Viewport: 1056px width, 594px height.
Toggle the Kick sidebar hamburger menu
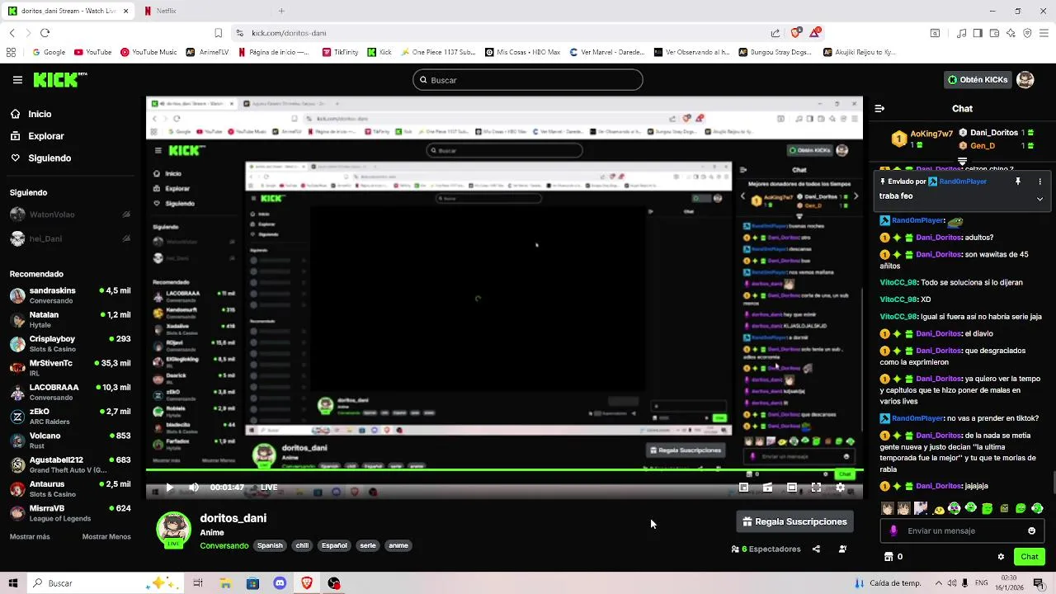point(17,80)
